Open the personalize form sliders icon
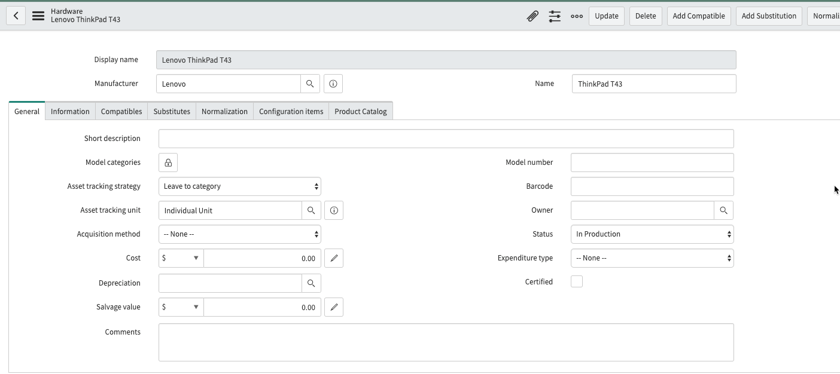 pyautogui.click(x=555, y=16)
